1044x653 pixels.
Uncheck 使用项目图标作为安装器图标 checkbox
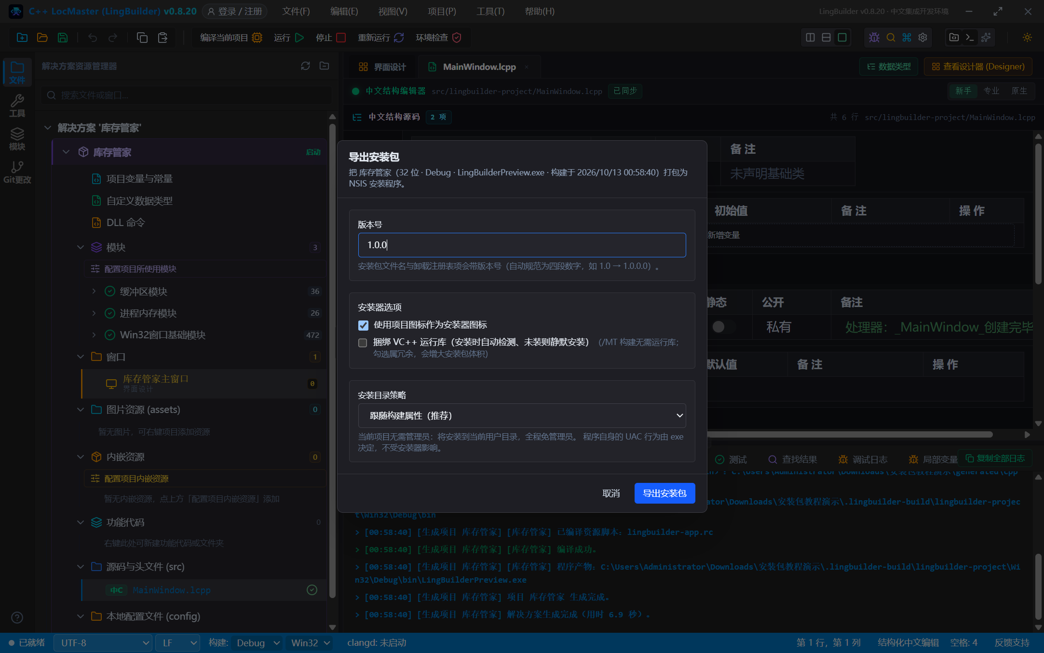click(363, 325)
